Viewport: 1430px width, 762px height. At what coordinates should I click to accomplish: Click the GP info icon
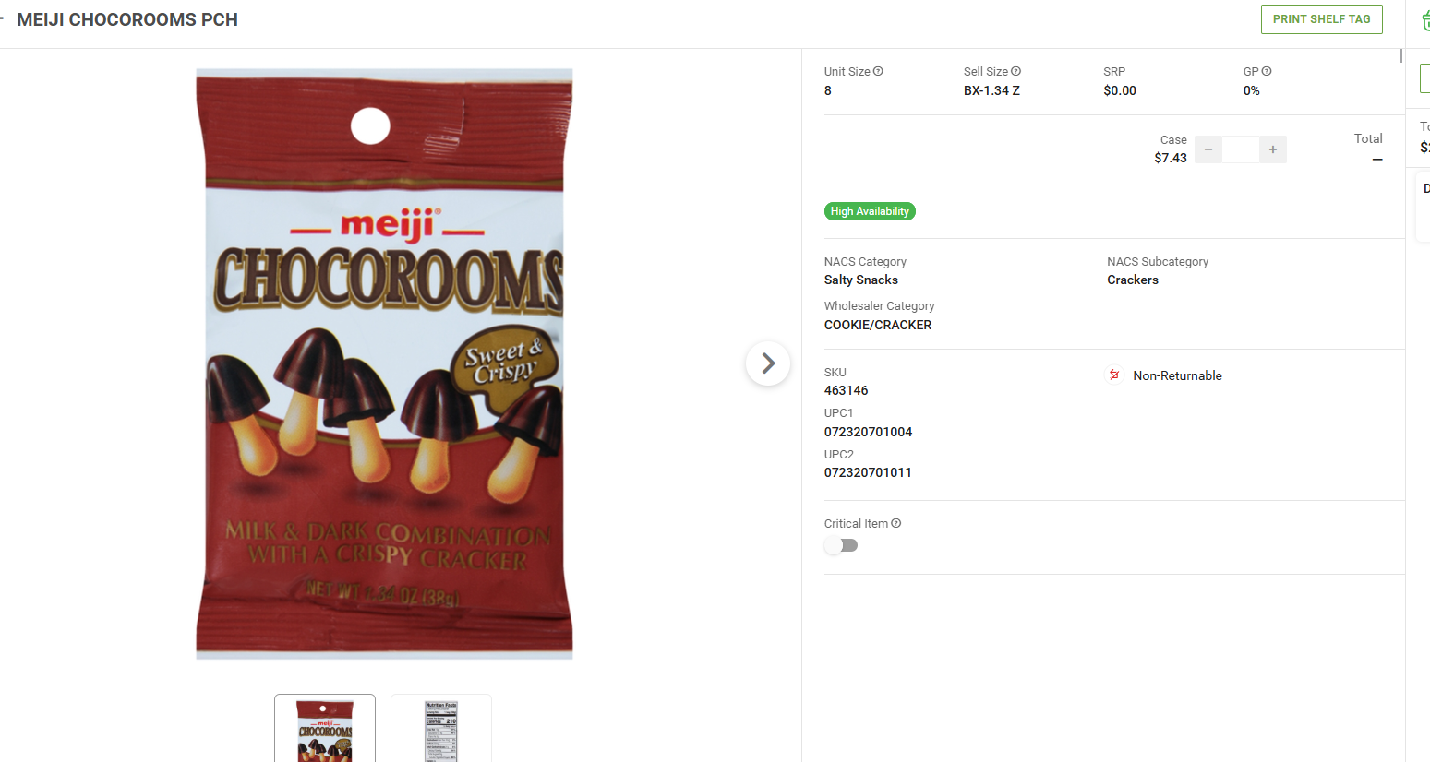point(1267,71)
